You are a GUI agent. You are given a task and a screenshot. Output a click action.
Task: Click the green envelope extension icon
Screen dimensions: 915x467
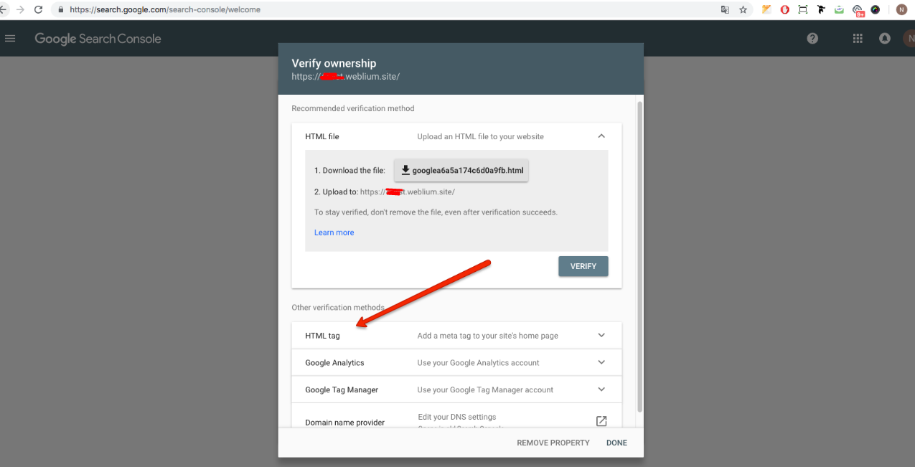tap(839, 10)
